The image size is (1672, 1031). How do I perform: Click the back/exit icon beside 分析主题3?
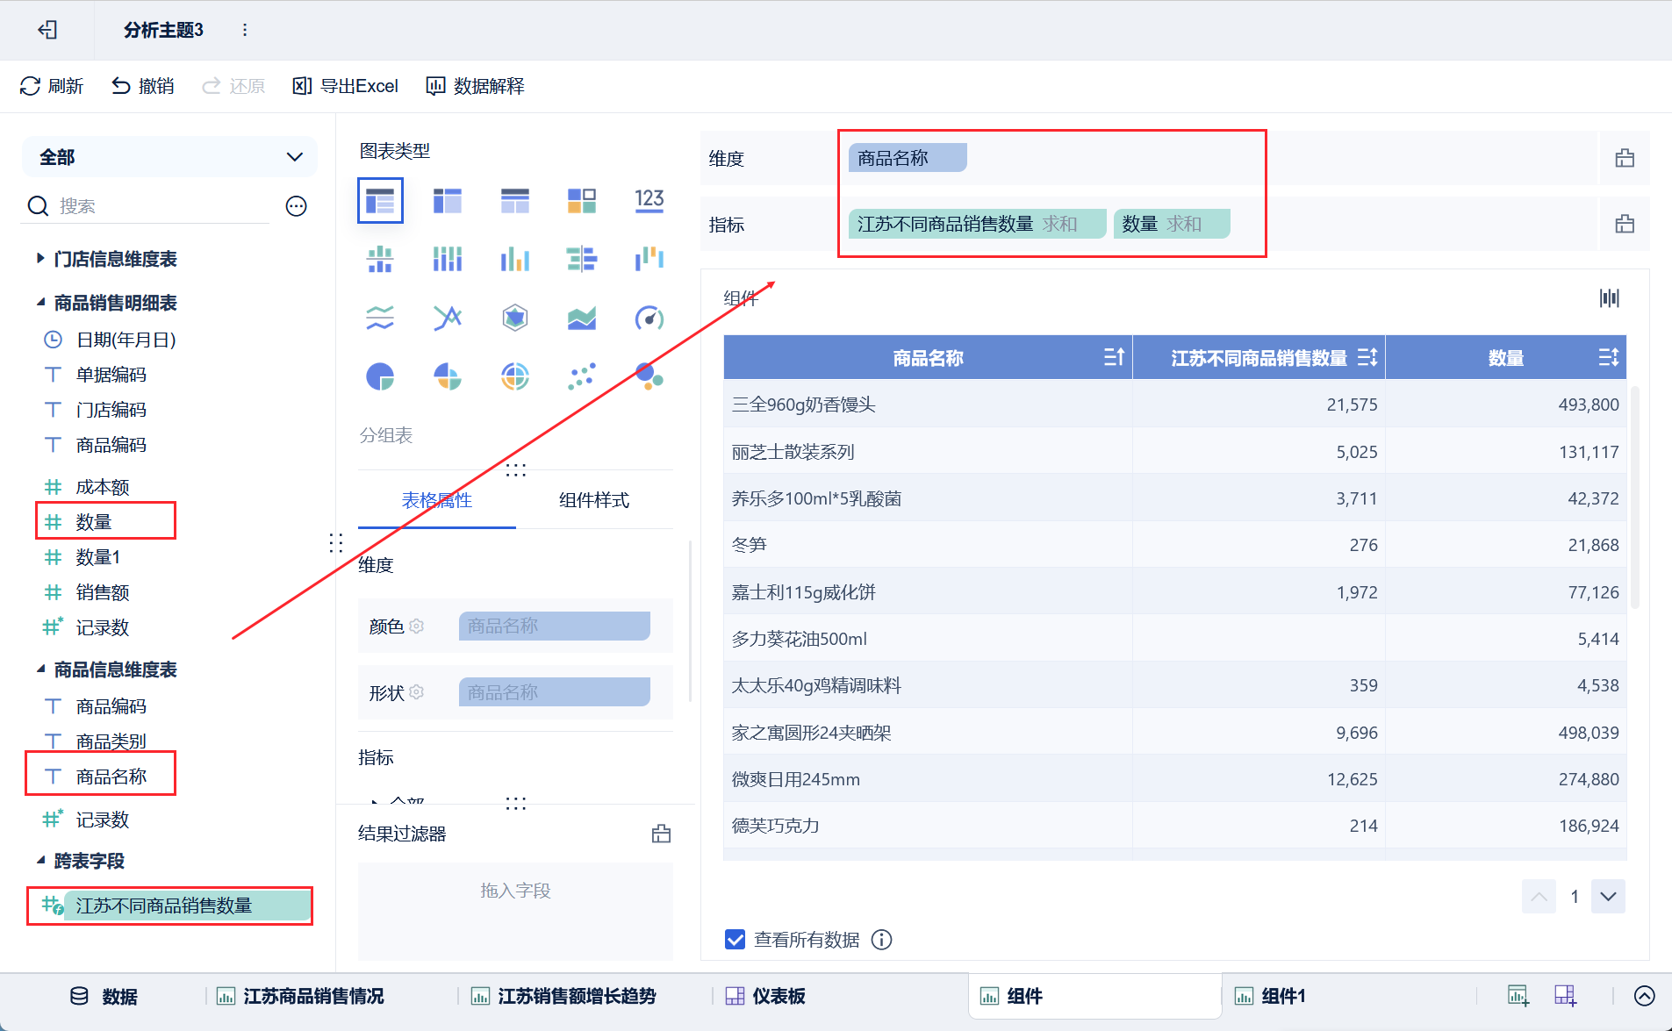point(47,30)
